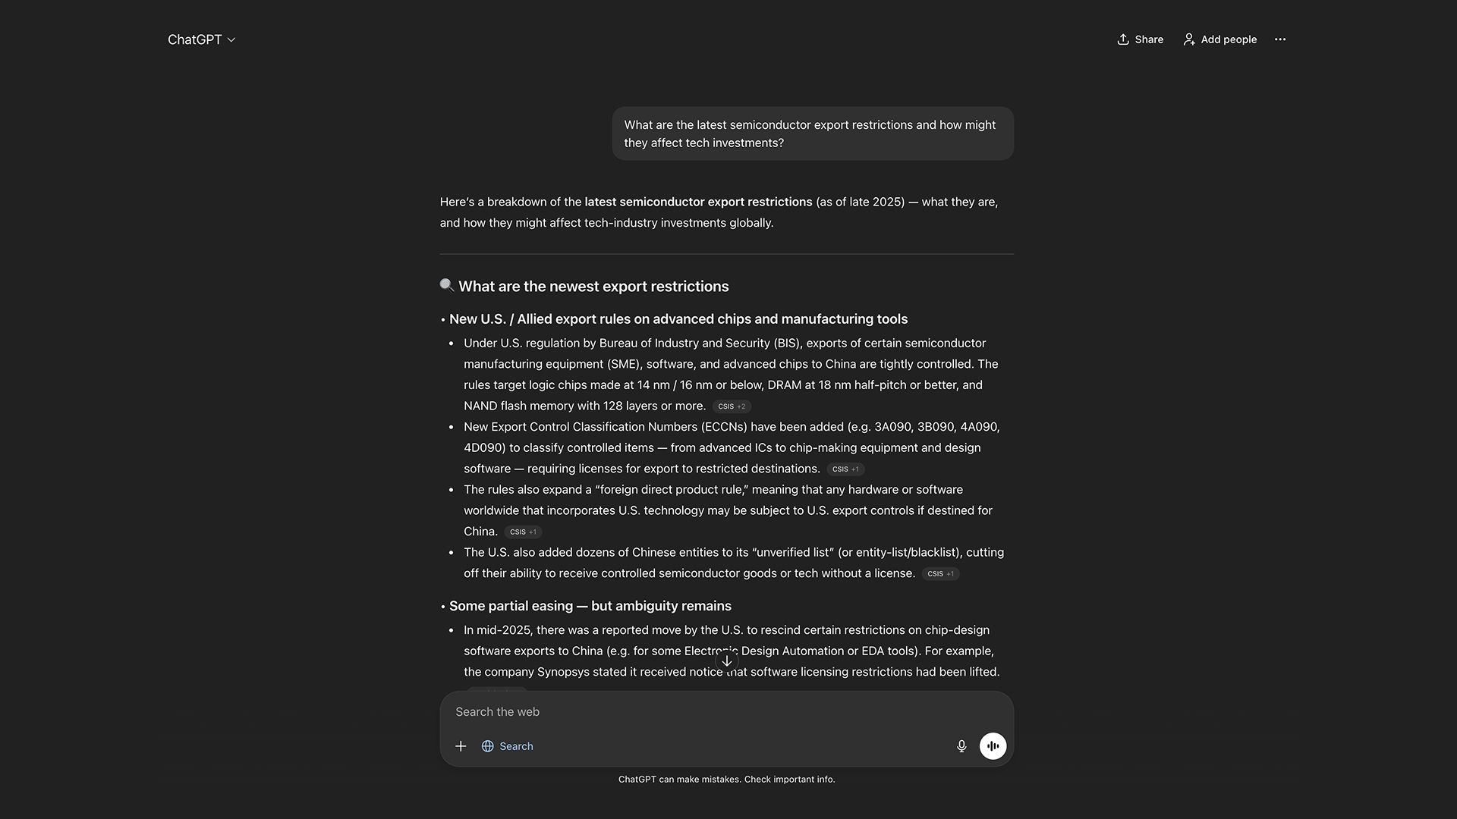
Task: Toggle web search mode on
Action: coord(507,745)
